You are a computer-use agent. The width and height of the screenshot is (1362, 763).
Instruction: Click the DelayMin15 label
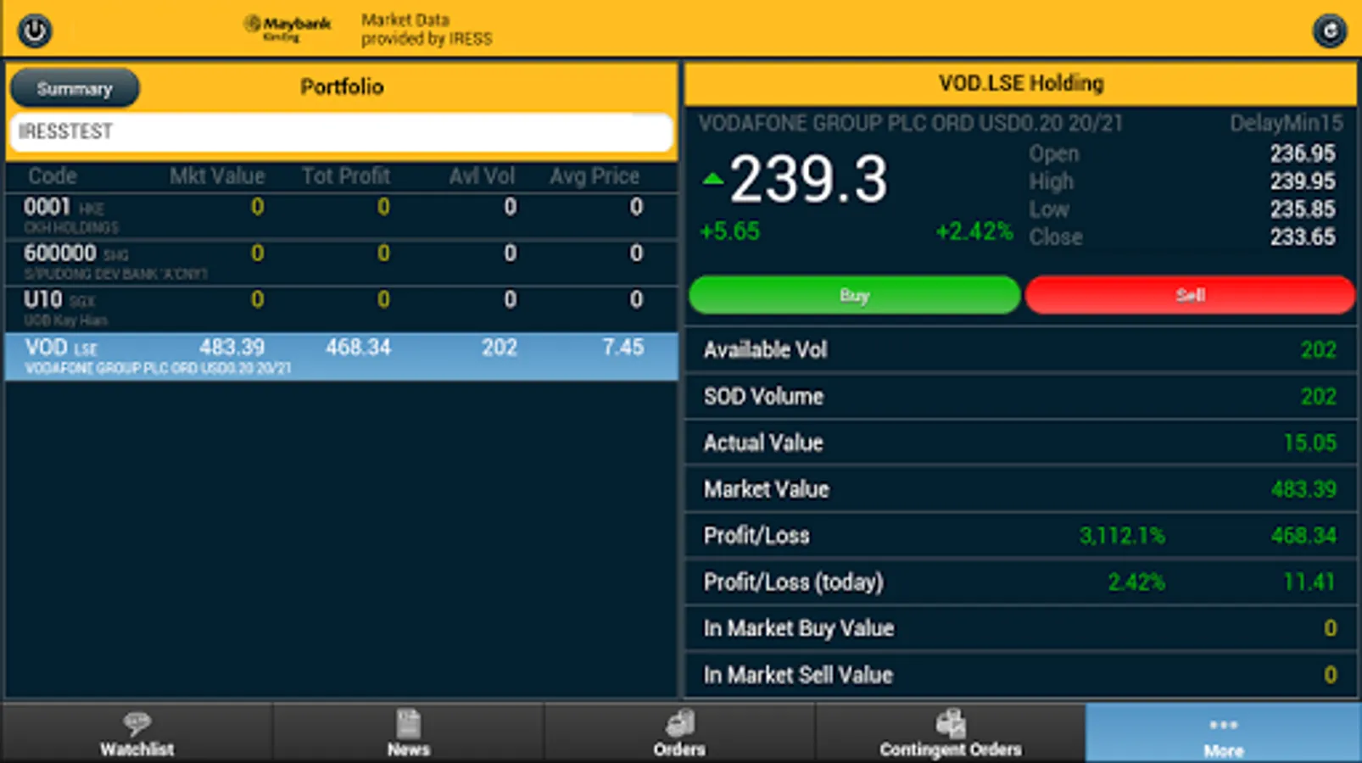1287,124
